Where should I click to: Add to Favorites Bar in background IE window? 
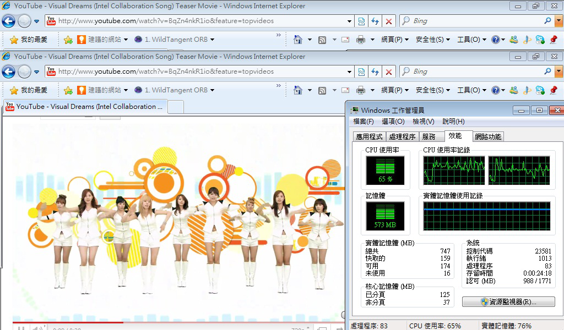[68, 40]
